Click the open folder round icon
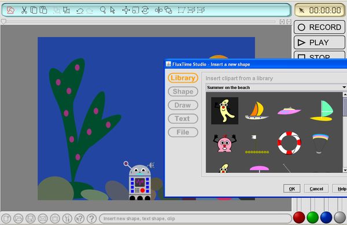Image resolution: width=347 pixels, height=225 pixels. click(19, 219)
